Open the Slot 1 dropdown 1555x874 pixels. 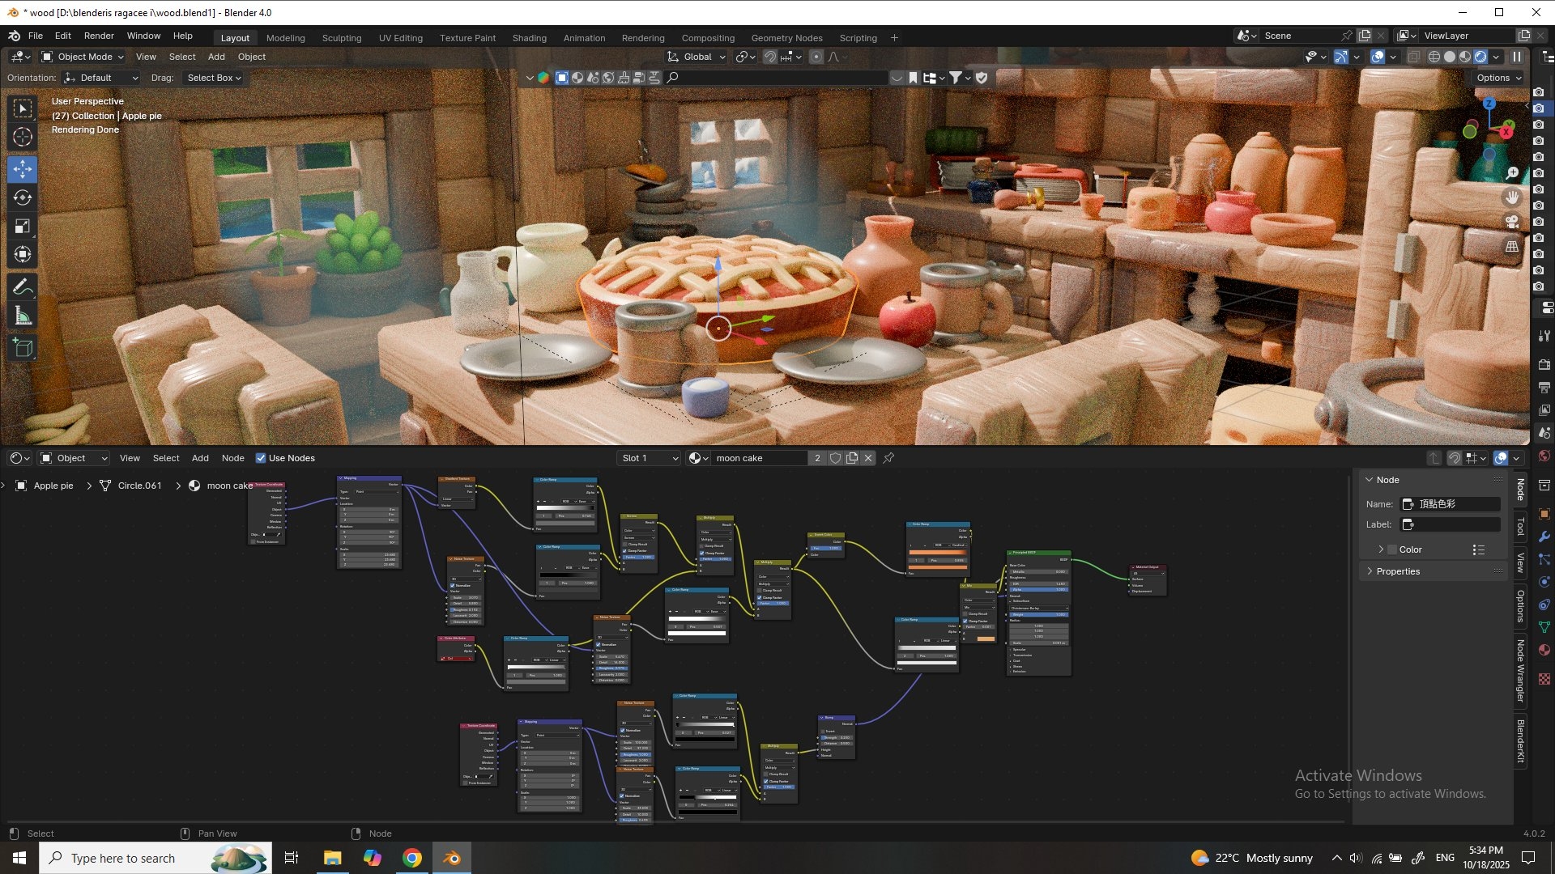(650, 458)
